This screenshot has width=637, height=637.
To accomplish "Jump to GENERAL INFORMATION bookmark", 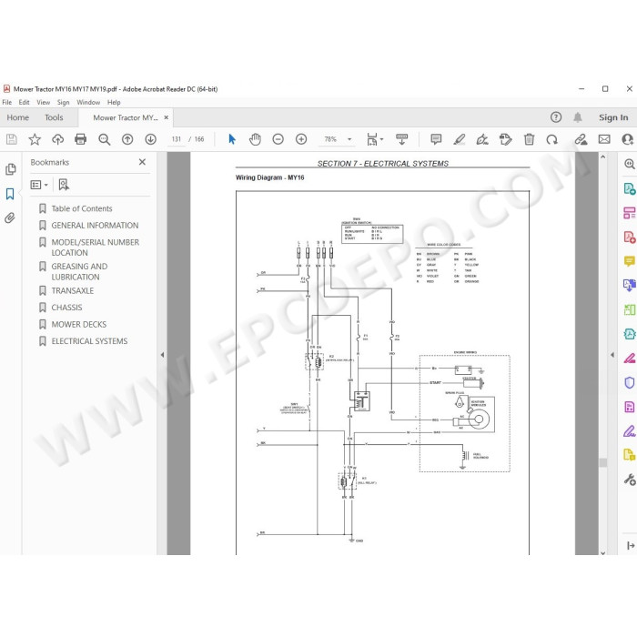I will click(95, 226).
